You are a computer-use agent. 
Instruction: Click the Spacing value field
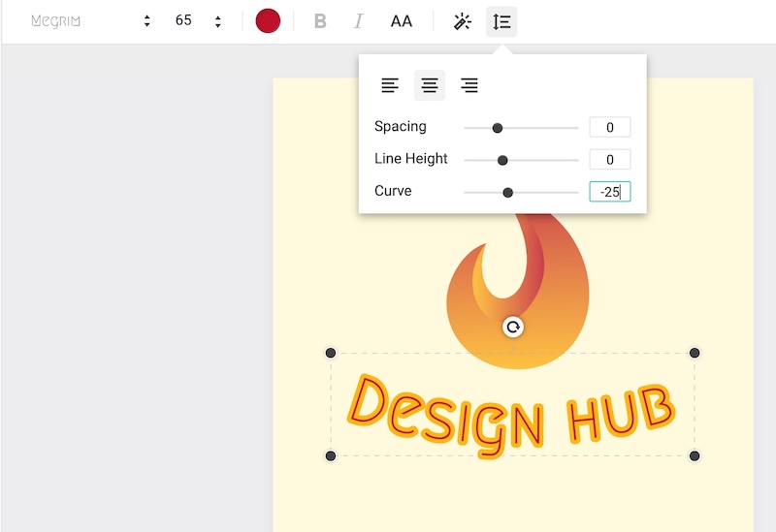[610, 127]
